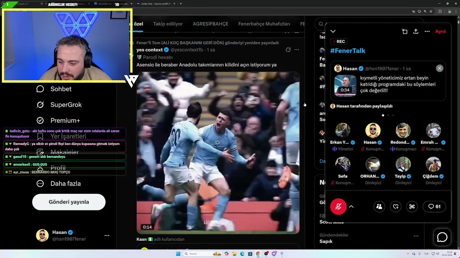Open Chrome from the taskbar
460x258 pixels.
coord(258,254)
